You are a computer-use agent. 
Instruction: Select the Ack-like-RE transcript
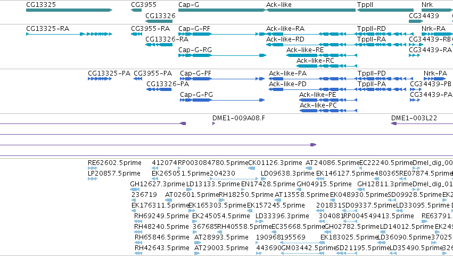[322, 55]
